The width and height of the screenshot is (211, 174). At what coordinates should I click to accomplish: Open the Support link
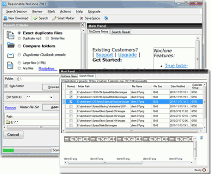[x=104, y=55]
